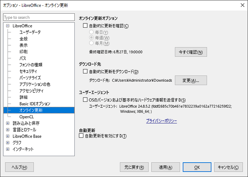Open the プライバシーポリシー link
The height and width of the screenshot is (177, 248).
pos(161,121)
